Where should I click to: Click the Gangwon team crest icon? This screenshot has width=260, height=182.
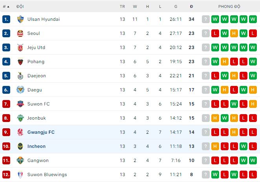point(20,160)
